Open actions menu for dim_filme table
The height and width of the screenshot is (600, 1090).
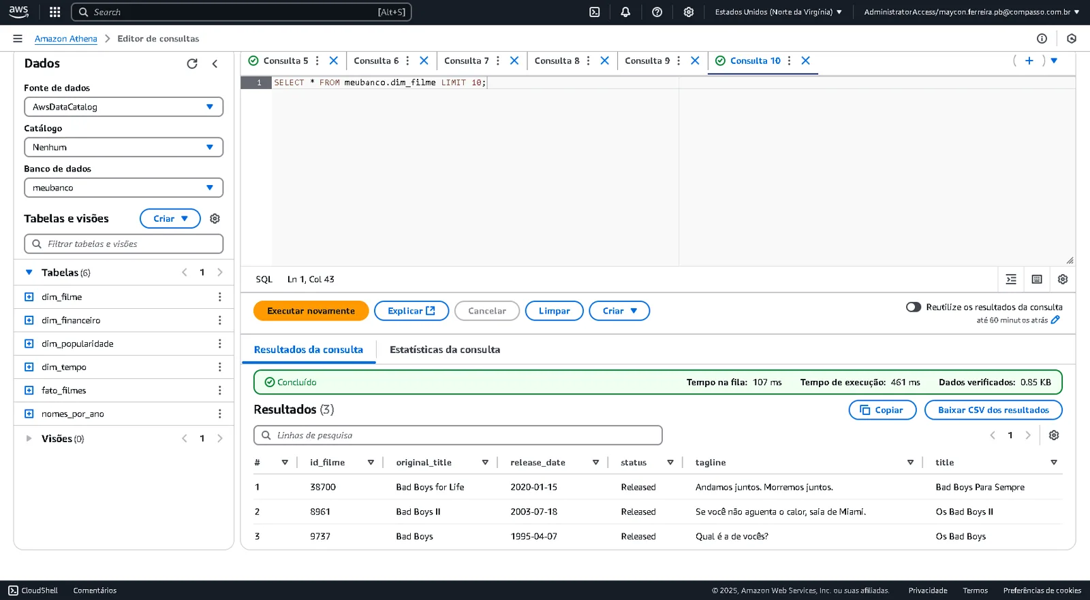[219, 297]
